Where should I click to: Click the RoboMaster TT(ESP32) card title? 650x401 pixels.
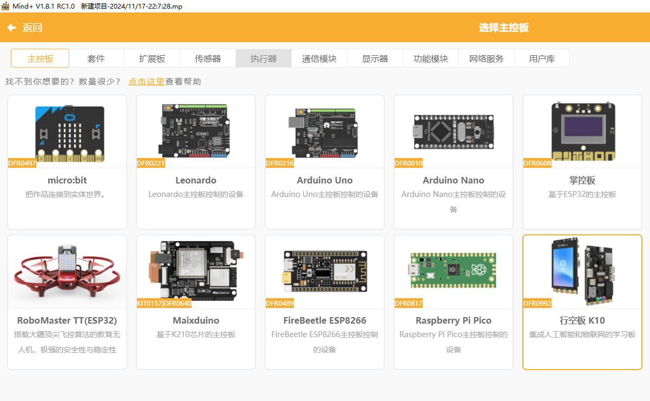tap(67, 320)
